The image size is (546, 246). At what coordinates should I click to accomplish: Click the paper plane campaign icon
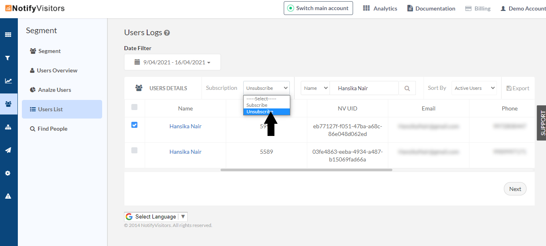[x=8, y=150]
